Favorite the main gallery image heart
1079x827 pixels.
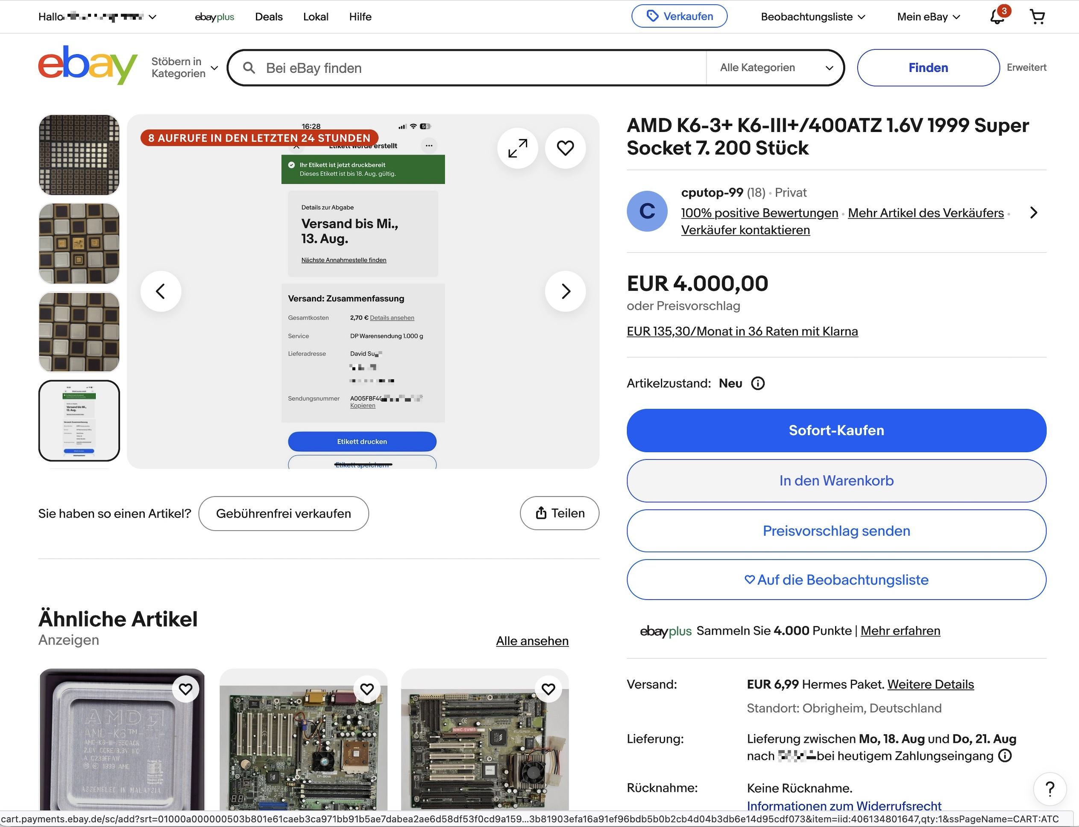point(565,148)
